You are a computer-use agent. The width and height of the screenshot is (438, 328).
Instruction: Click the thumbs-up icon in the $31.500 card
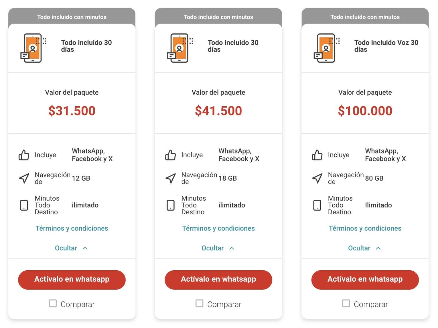pos(24,155)
